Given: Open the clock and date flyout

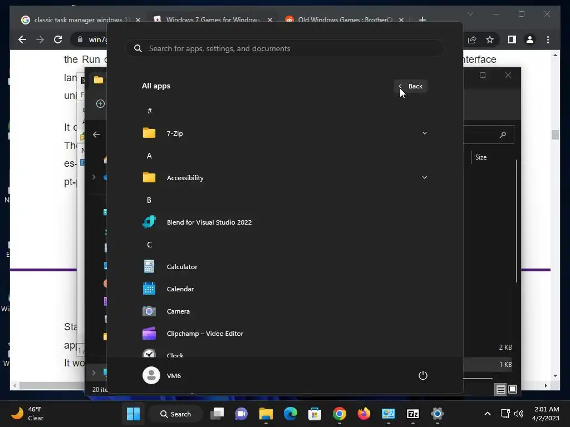Looking at the screenshot, I should [546, 414].
